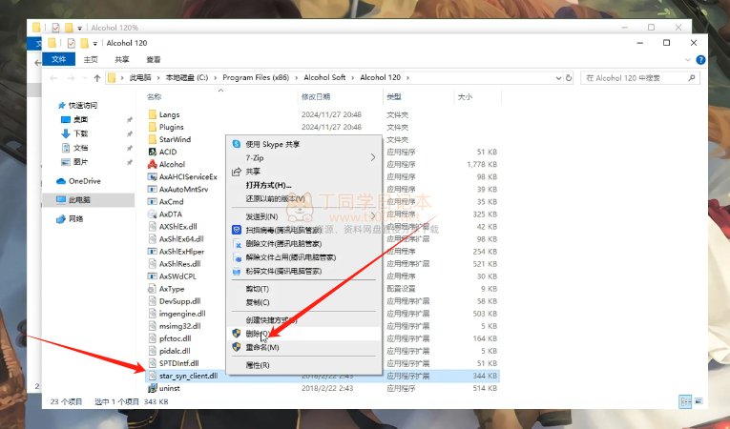Image resolution: width=730 pixels, height=429 pixels.
Task: Select the AxShlEx64.dll file
Action: point(181,238)
